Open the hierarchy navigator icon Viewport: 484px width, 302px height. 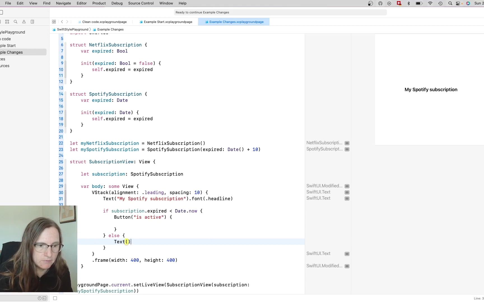[x=7, y=22]
